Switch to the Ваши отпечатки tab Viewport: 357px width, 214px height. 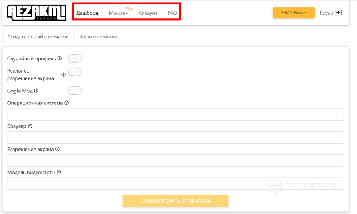[98, 37]
